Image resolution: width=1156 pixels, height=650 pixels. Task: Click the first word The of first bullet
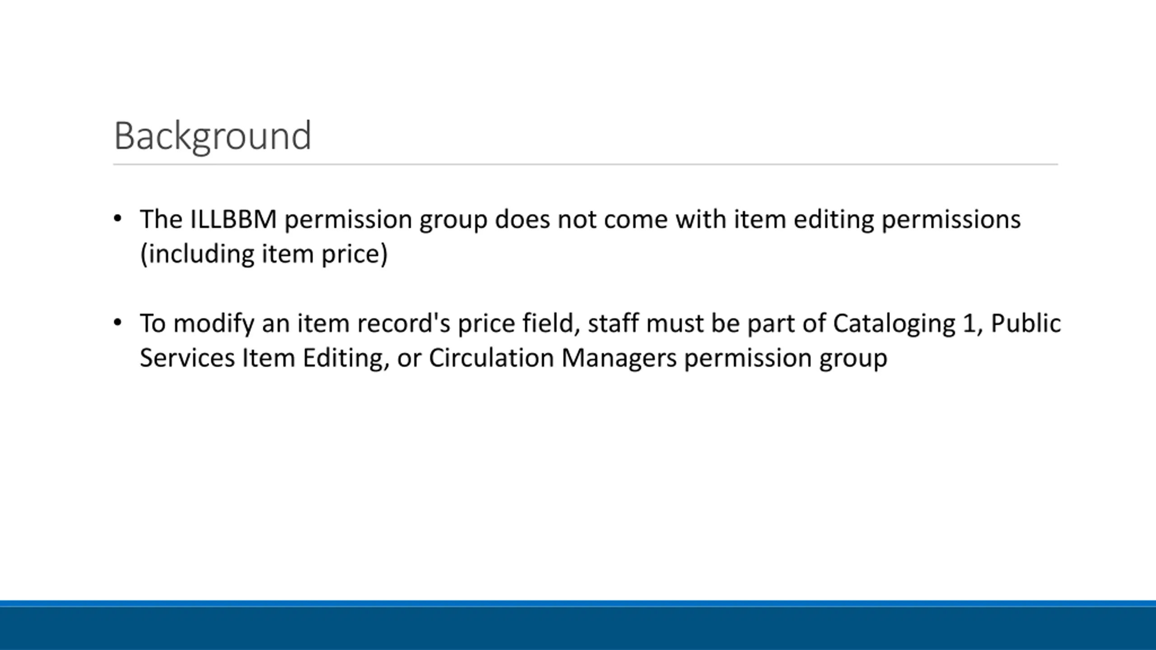(161, 219)
